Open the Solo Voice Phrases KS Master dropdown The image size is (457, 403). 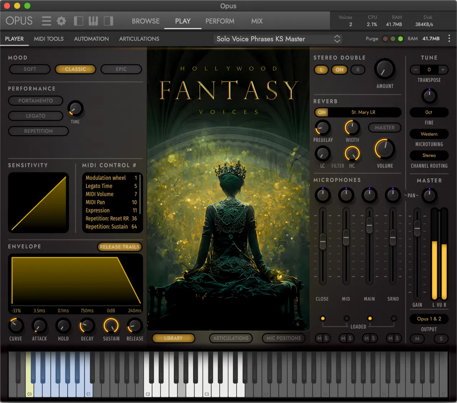tap(277, 38)
